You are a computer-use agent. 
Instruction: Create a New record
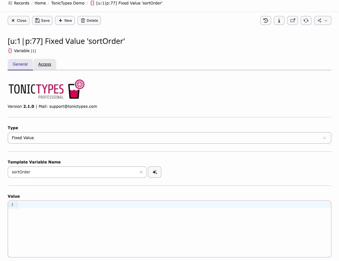coord(65,20)
